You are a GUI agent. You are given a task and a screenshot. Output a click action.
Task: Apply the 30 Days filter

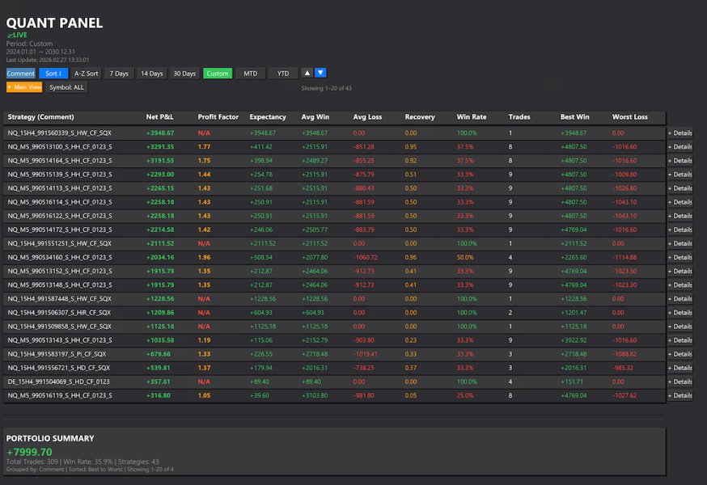pyautogui.click(x=184, y=73)
